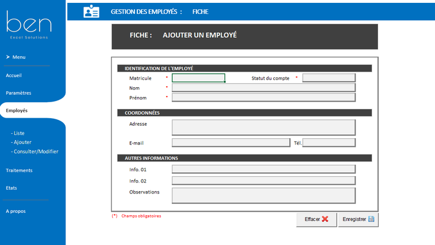Image resolution: width=435 pixels, height=245 pixels.
Task: Open the Paramètres menu item
Action: click(x=18, y=93)
